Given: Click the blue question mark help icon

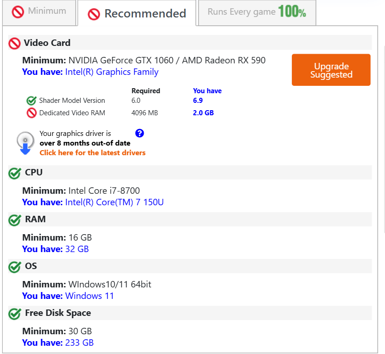Looking at the screenshot, I should point(139,134).
